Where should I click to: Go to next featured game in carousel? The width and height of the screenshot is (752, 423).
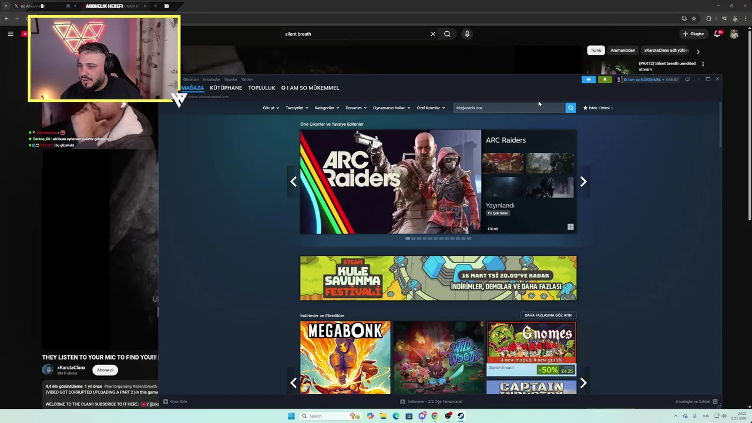pyautogui.click(x=583, y=182)
